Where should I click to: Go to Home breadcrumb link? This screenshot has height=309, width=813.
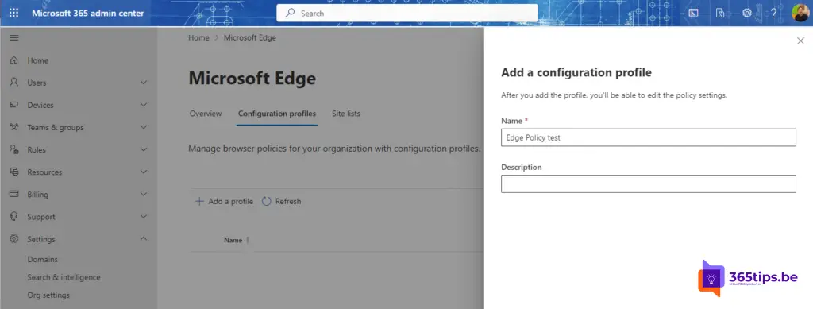click(198, 38)
